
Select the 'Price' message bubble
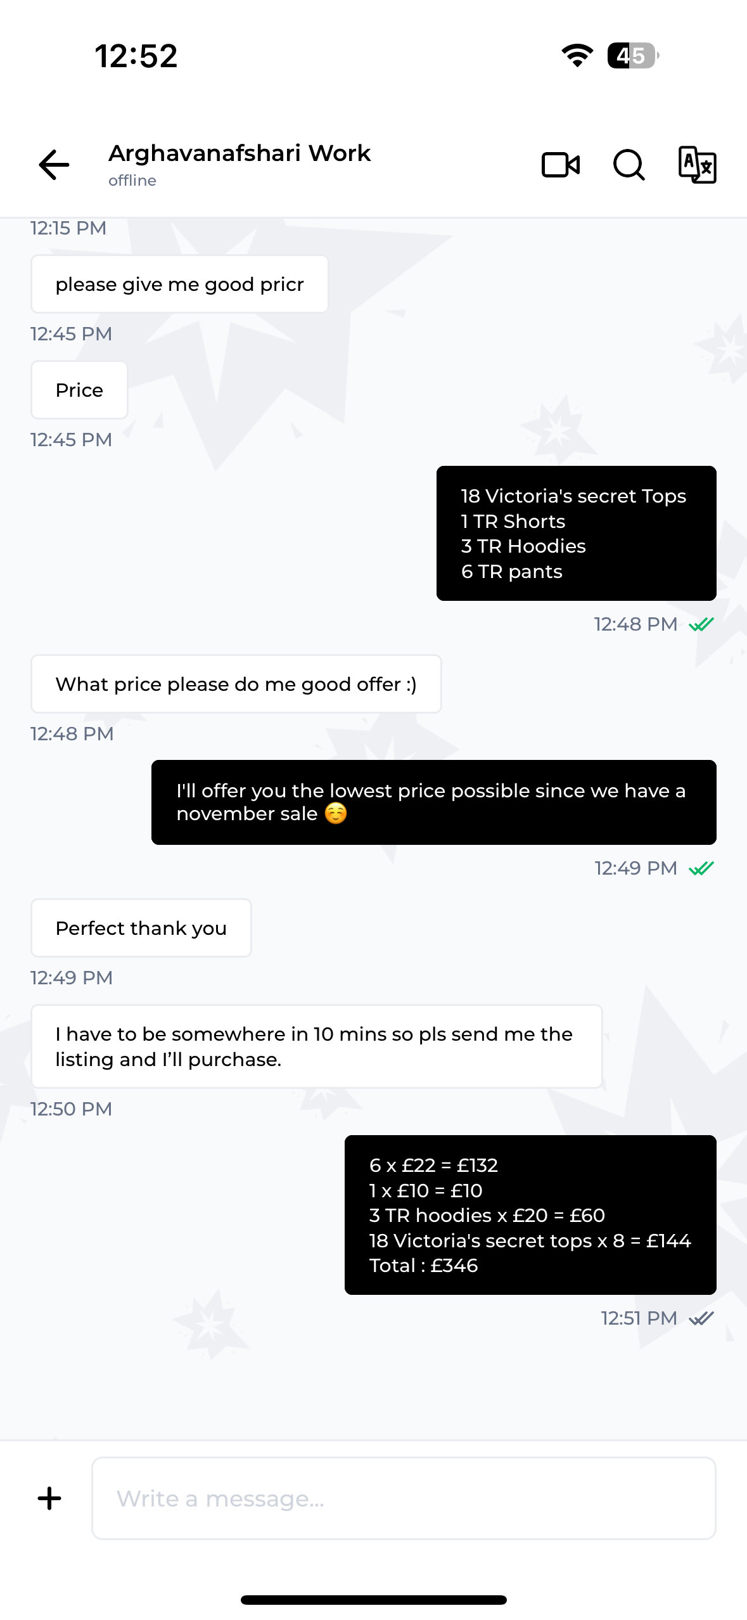79,390
